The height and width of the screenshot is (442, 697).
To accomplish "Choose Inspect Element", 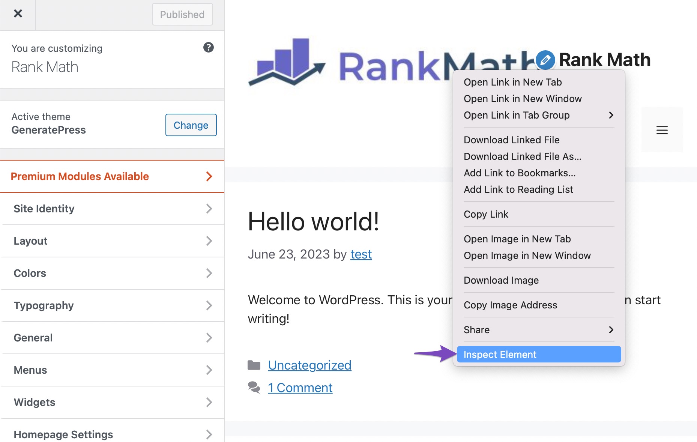I will coord(539,354).
